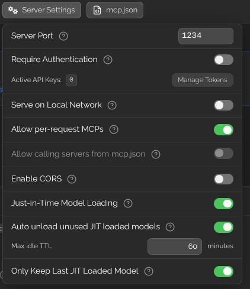Open the Serve on Local Network help tooltip
250x289 pixels.
point(112,105)
